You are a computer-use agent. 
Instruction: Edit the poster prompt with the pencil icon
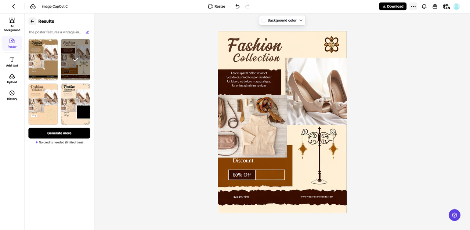pos(87,32)
